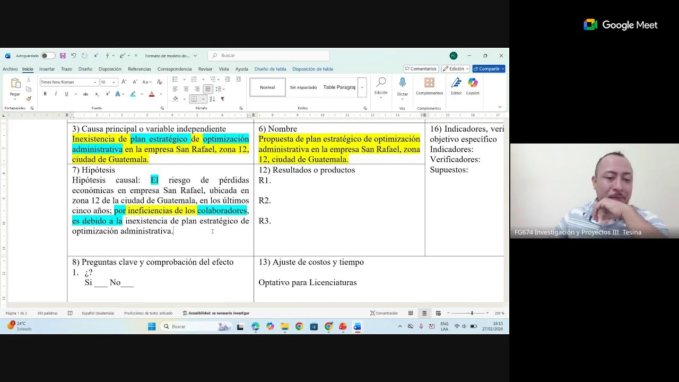Image resolution: width=679 pixels, height=382 pixels.
Task: Pick the font color red A
Action: (151, 94)
